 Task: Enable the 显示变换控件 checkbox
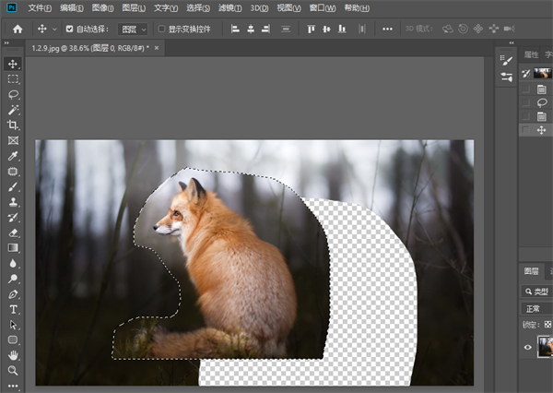coord(161,29)
